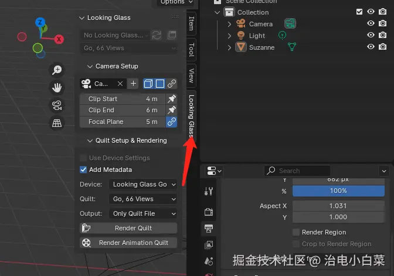
Task: Add a new Looking Glass camera
Action: click(x=134, y=84)
